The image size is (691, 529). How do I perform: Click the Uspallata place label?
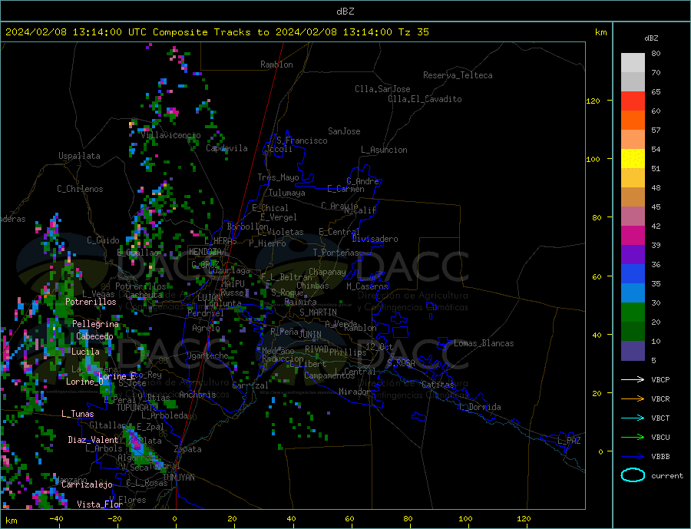coord(79,156)
